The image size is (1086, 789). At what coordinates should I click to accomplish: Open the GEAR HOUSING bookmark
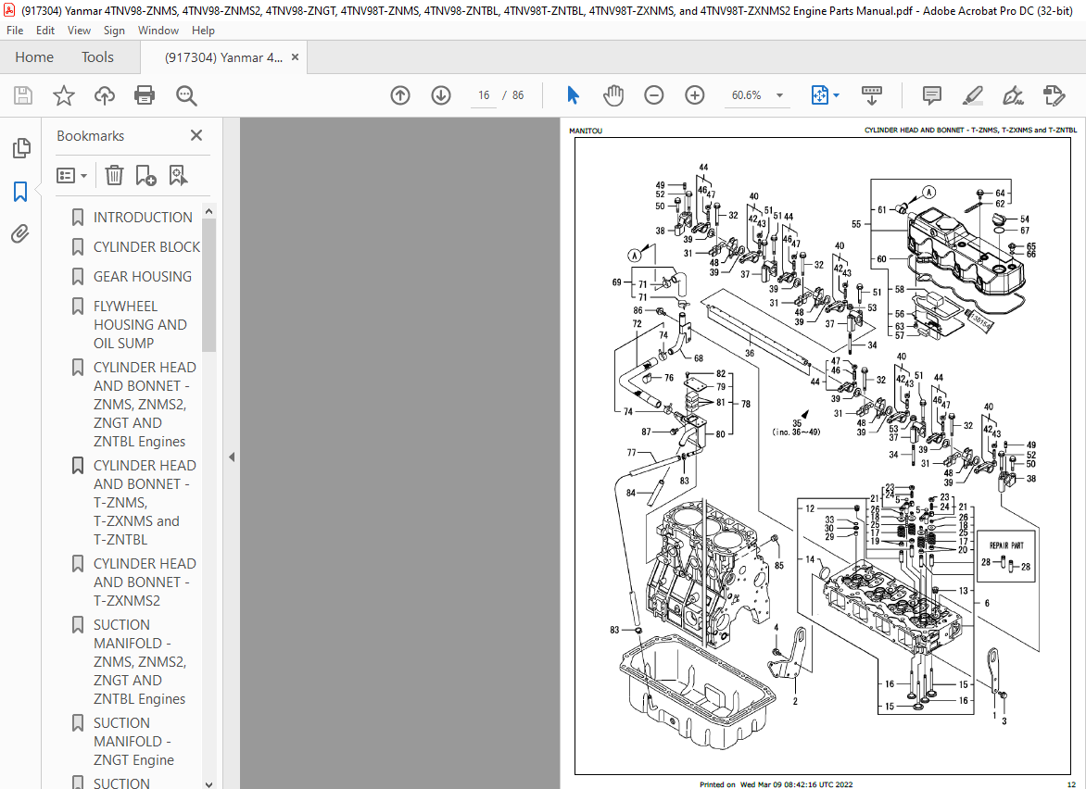(143, 277)
